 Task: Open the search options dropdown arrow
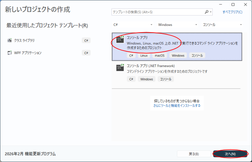coord(210,12)
